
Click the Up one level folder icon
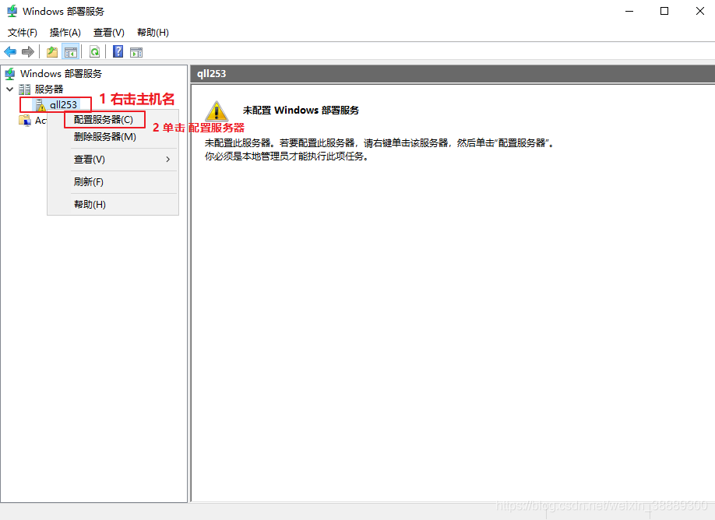point(51,52)
